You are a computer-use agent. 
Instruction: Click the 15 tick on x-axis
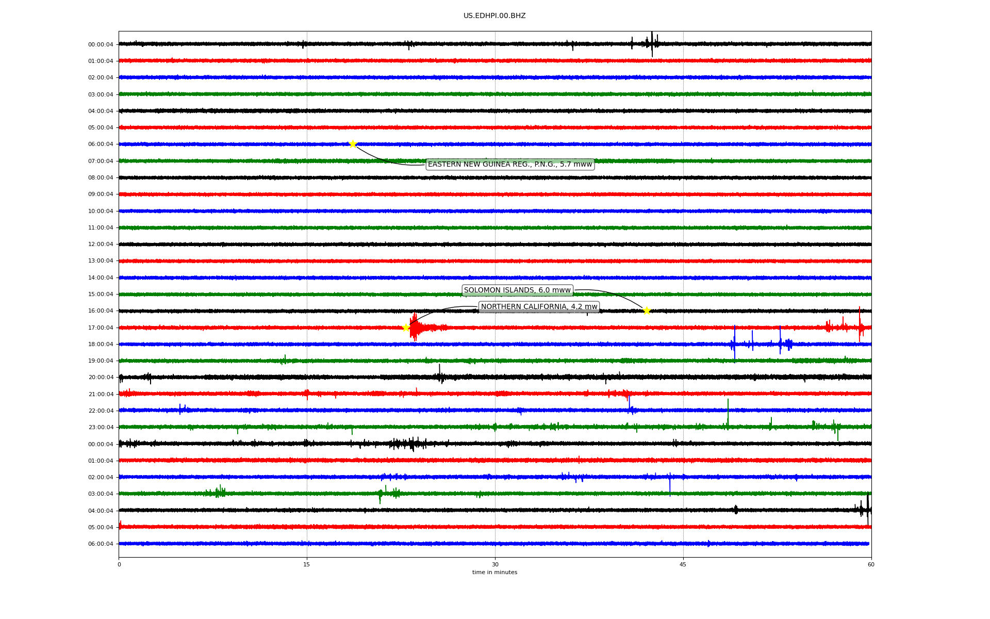point(307,564)
